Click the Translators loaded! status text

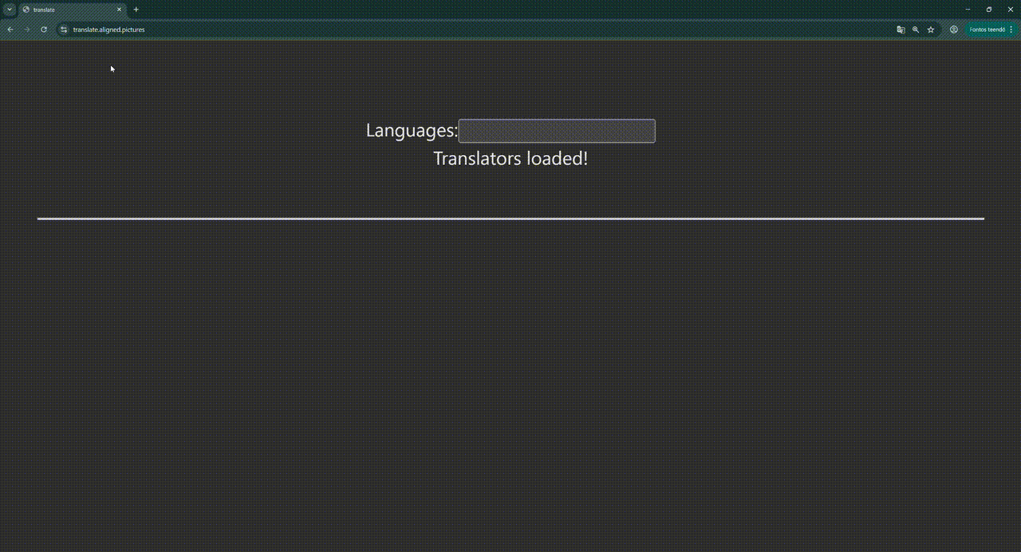(510, 159)
